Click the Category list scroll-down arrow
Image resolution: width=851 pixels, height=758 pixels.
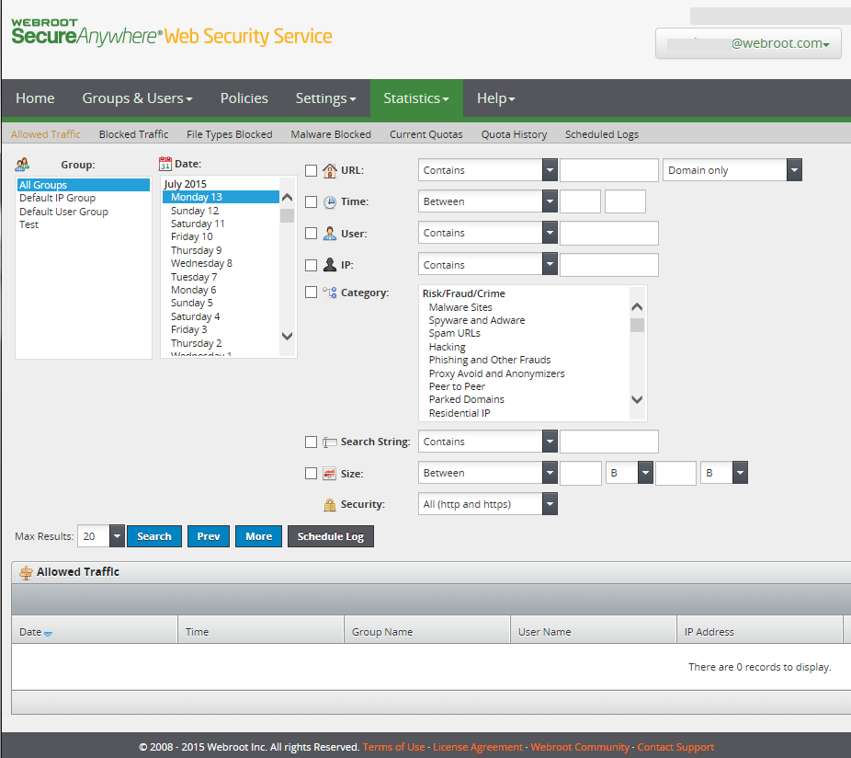pyautogui.click(x=637, y=399)
